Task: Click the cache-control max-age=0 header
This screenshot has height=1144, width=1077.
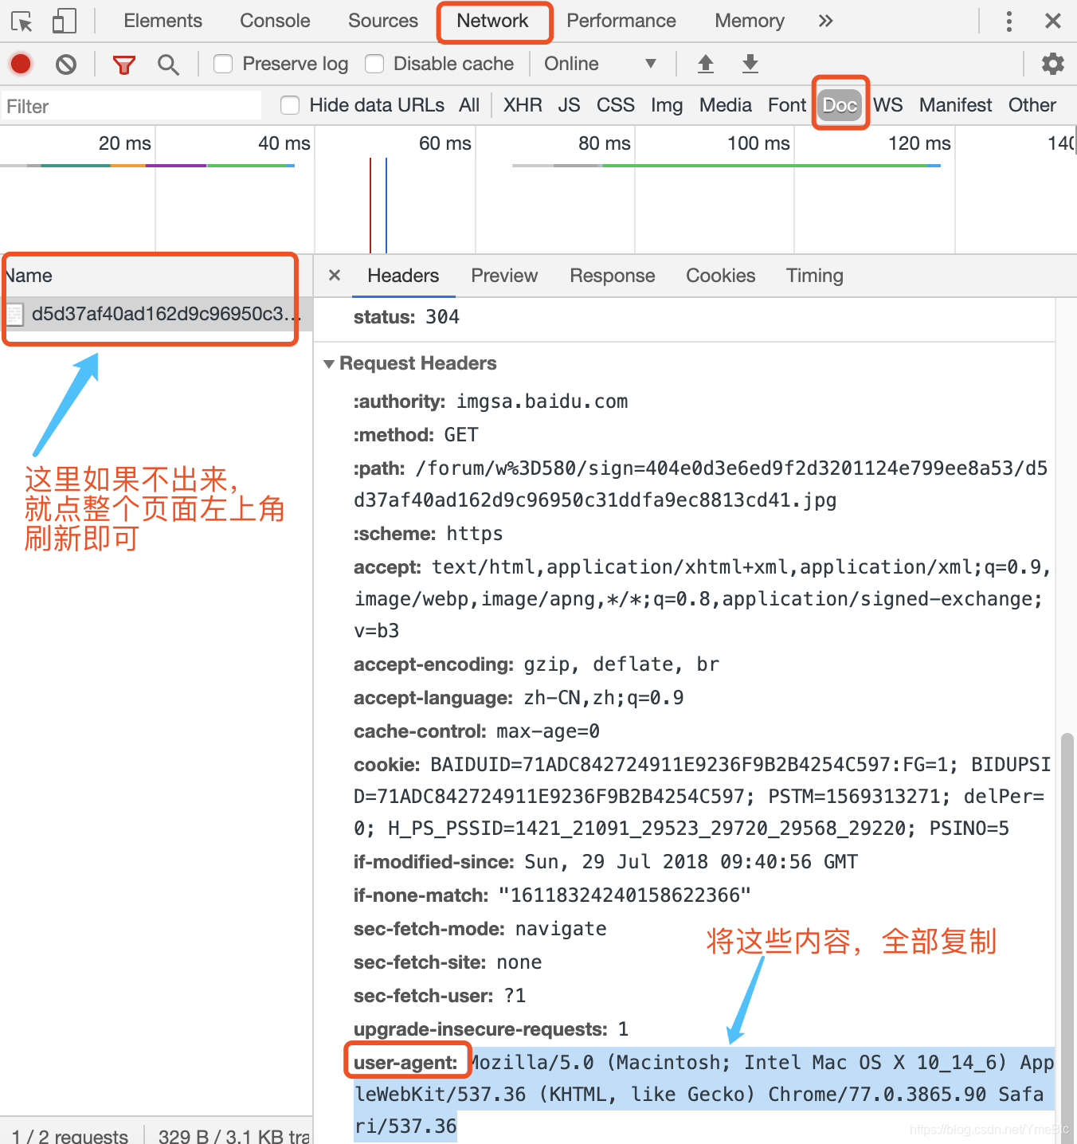Action: [x=476, y=731]
